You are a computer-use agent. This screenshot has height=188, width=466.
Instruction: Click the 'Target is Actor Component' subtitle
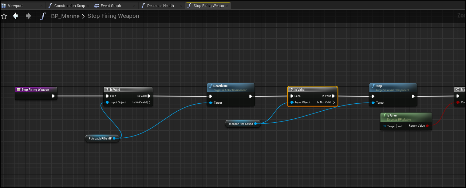pyautogui.click(x=230, y=90)
